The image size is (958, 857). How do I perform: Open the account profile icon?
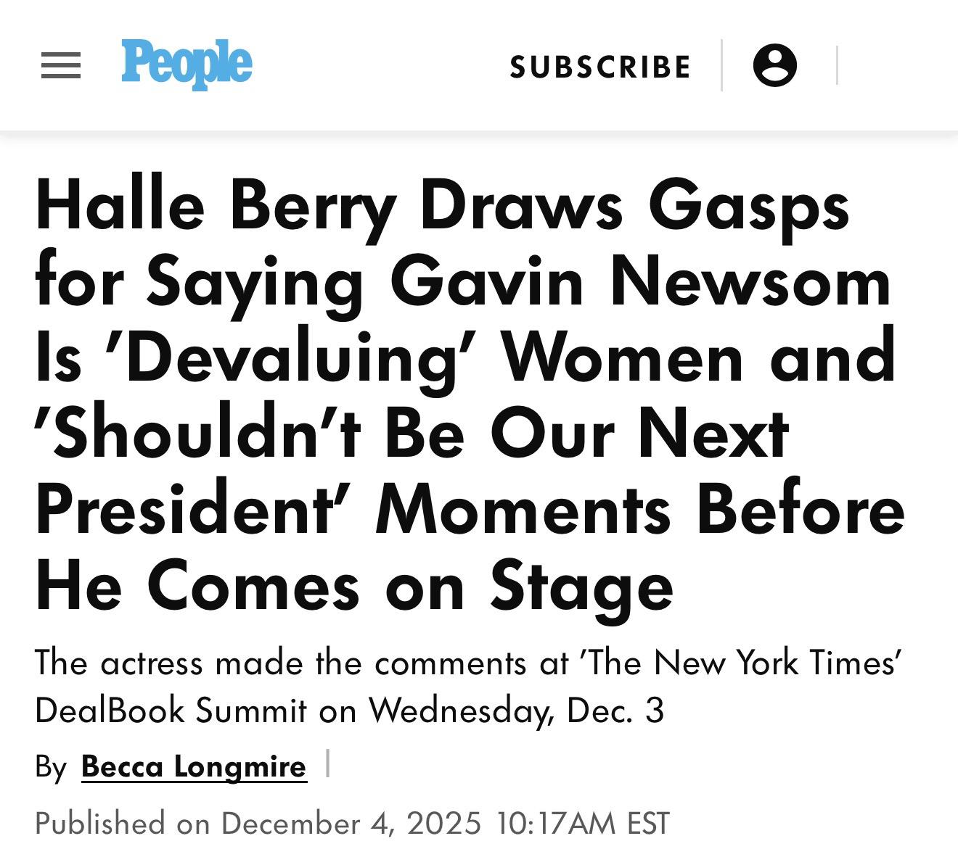pyautogui.click(x=774, y=66)
